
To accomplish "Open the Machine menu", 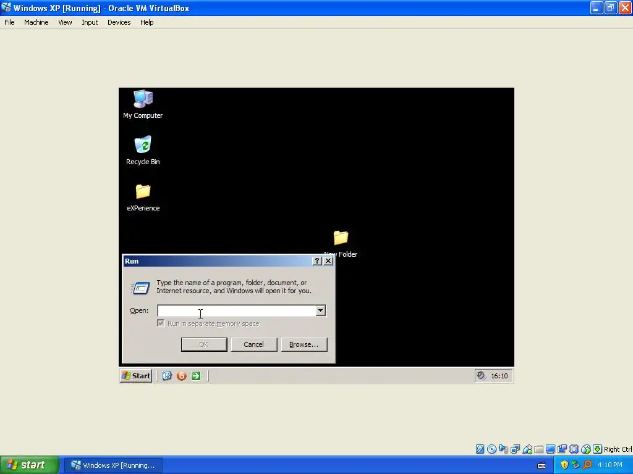I will pyautogui.click(x=36, y=22).
